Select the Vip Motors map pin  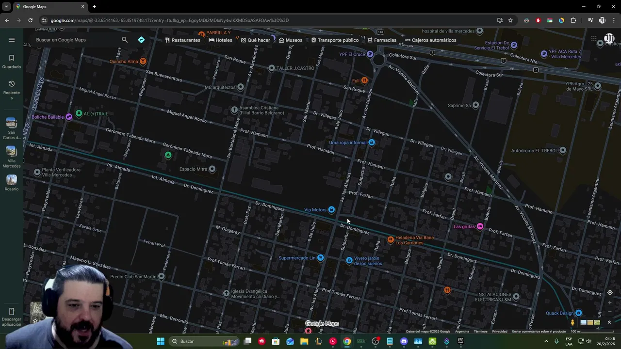pos(331,209)
